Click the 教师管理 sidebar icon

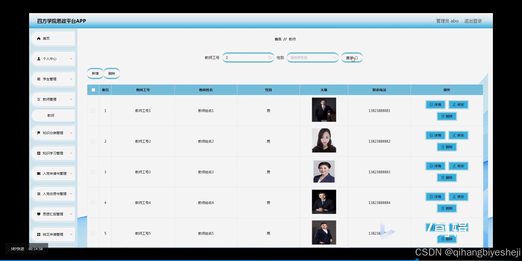38,99
